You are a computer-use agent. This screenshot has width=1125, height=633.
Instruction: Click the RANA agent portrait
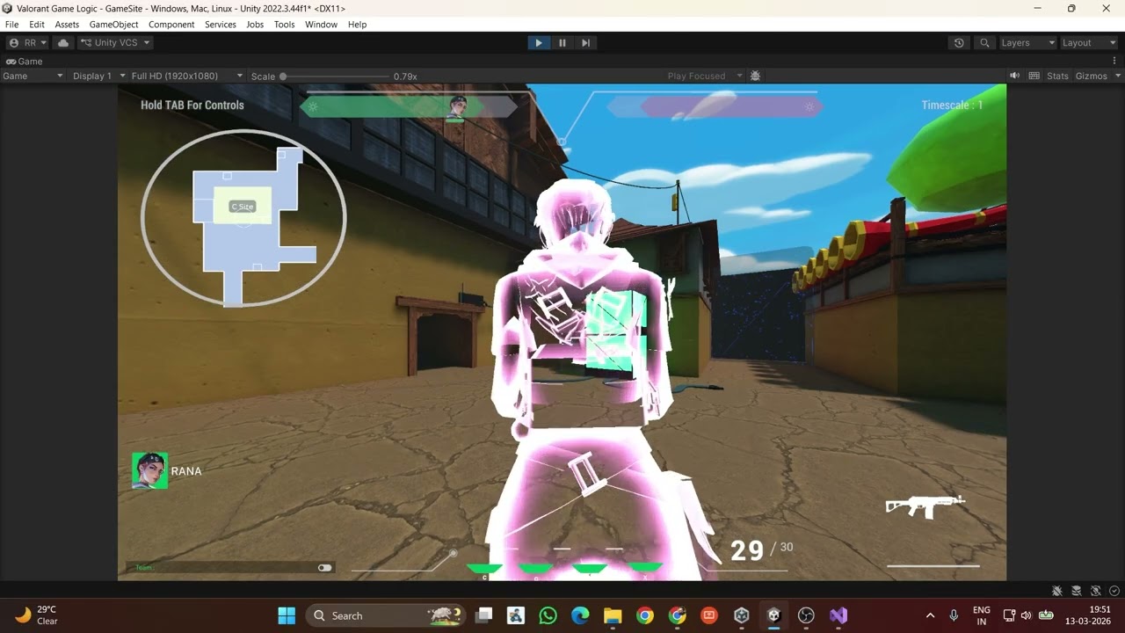pyautogui.click(x=149, y=470)
